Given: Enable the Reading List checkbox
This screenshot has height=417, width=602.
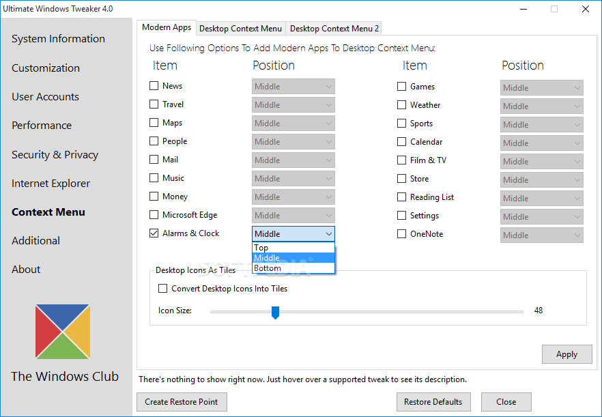Looking at the screenshot, I should [x=401, y=197].
